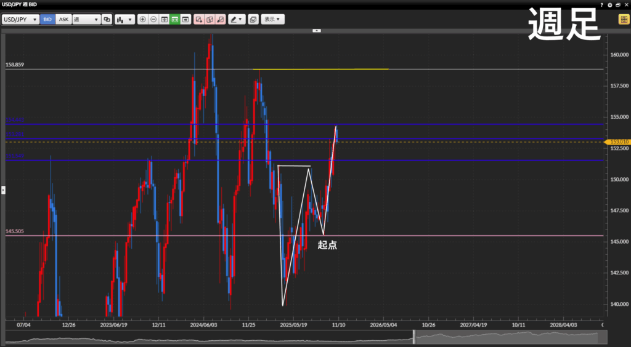Open settings with the gear icon
The width and height of the screenshot is (631, 347).
[x=610, y=4]
